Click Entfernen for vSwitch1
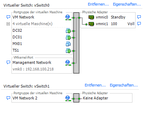This screenshot has height=127, width=153. [x=95, y=85]
